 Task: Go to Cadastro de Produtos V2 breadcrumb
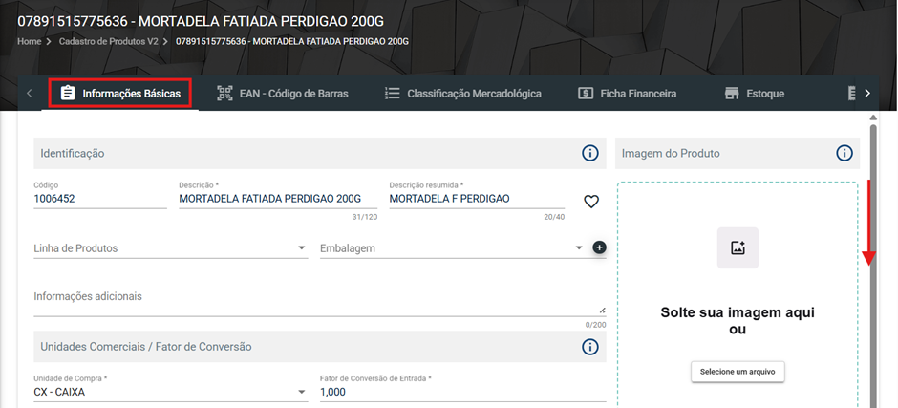click(x=108, y=42)
